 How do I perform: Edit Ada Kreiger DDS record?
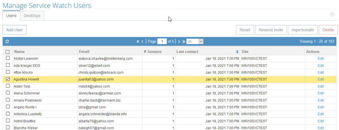pos(320,65)
